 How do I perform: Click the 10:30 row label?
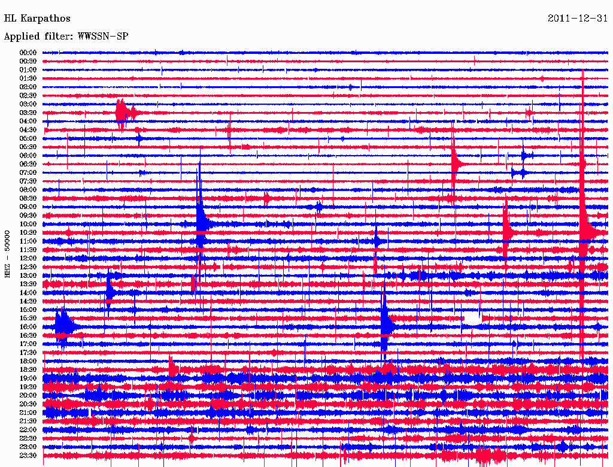28,233
